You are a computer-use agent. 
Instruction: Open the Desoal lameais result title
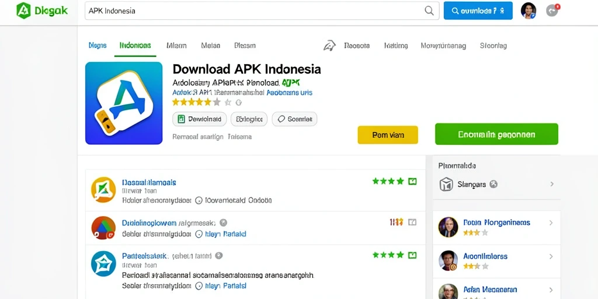(149, 182)
